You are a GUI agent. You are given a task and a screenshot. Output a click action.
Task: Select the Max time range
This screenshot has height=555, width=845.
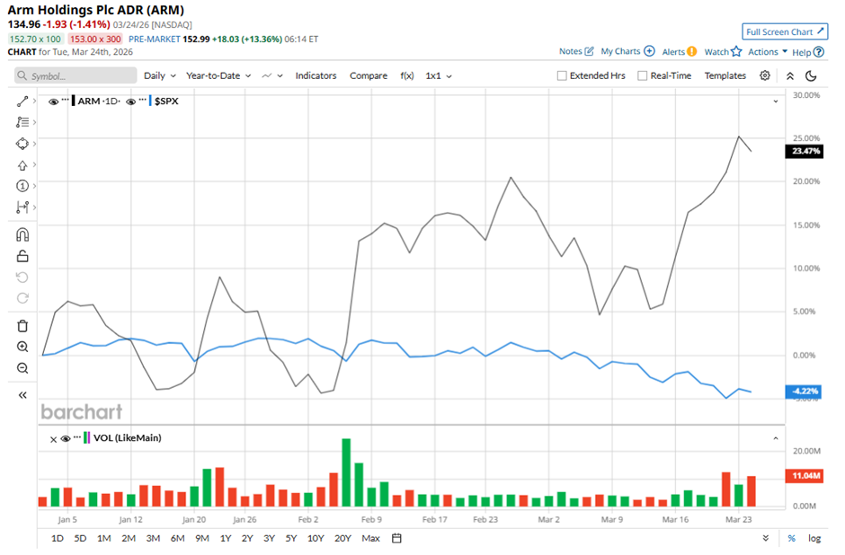(x=370, y=538)
